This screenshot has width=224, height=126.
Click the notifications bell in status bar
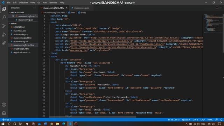coord(221,120)
